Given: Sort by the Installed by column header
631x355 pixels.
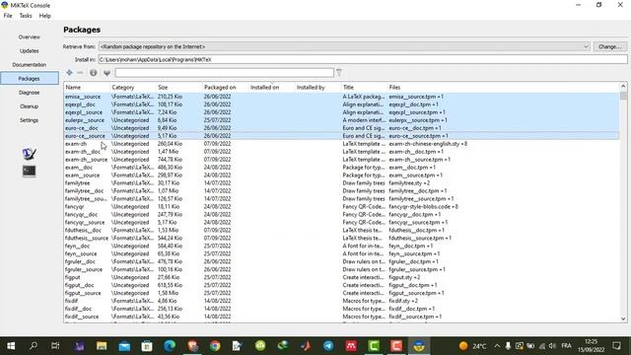Looking at the screenshot, I should (318, 88).
